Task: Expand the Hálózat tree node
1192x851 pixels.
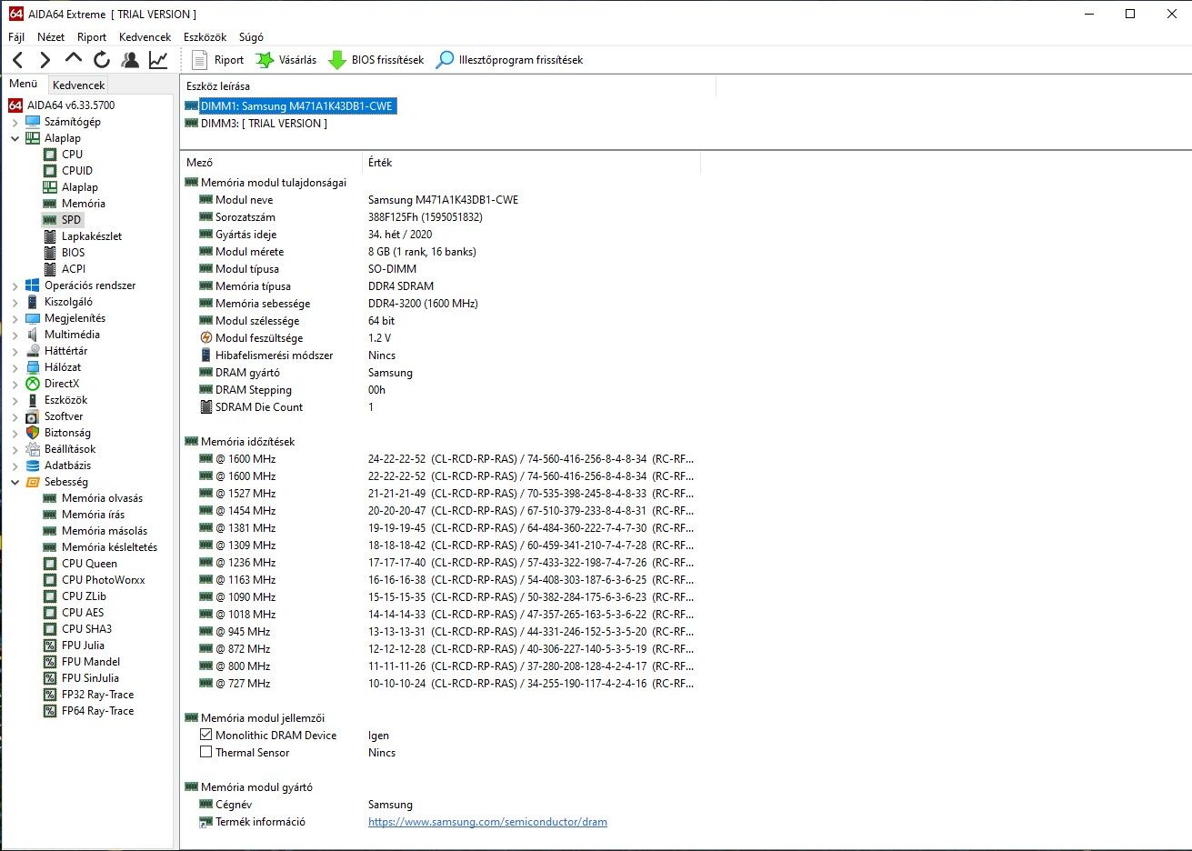Action: [x=15, y=367]
